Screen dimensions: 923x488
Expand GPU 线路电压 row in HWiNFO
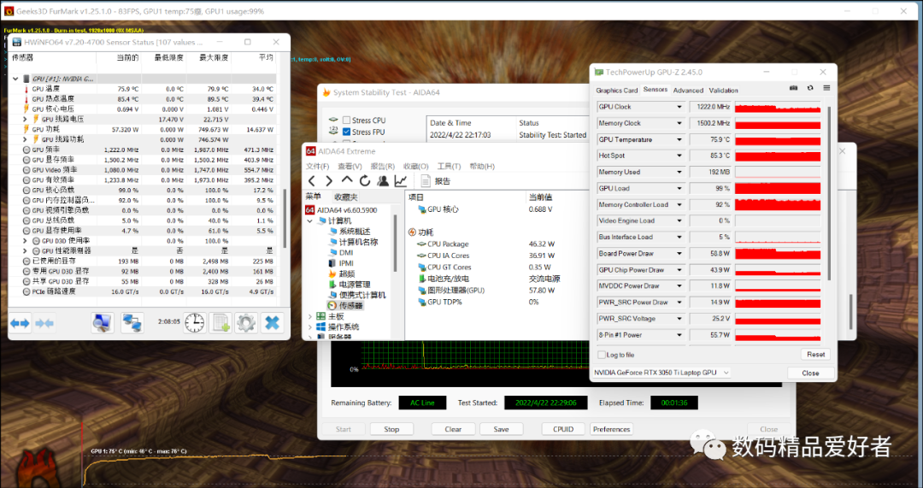pos(26,119)
